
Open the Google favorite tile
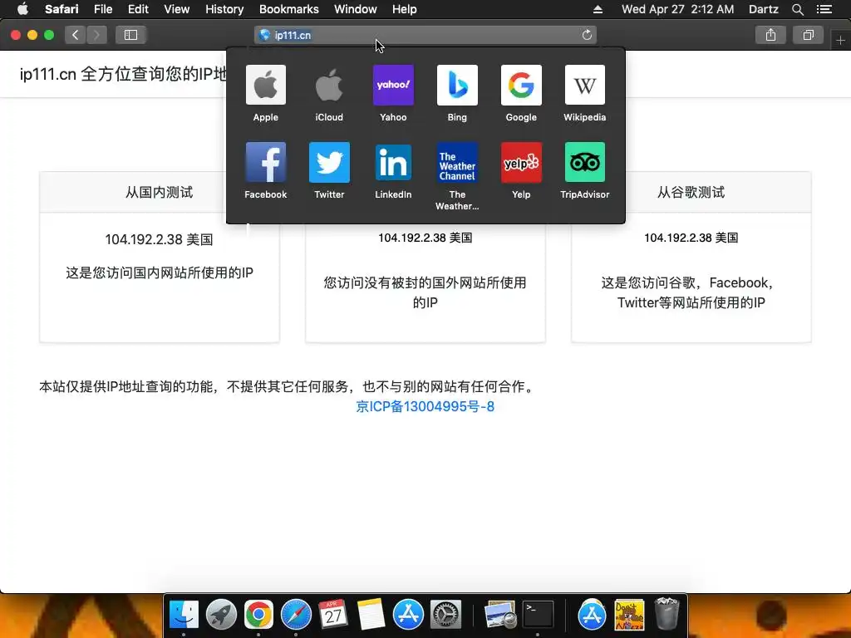[x=521, y=86]
